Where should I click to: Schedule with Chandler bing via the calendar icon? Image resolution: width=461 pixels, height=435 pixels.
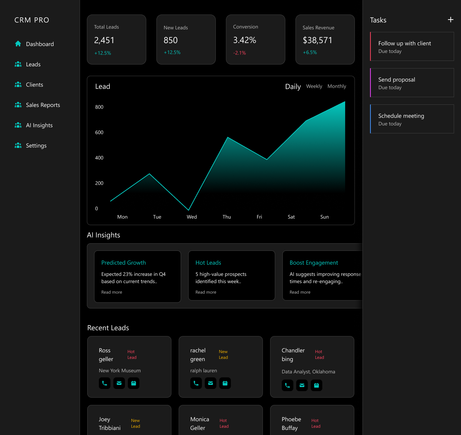point(317,385)
